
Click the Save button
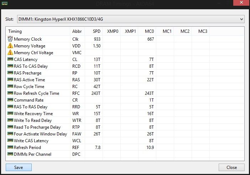19,168
